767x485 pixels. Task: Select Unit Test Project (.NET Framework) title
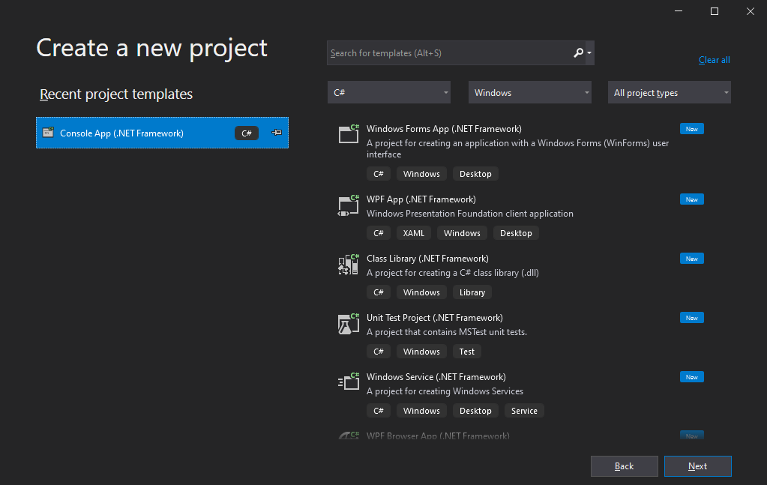click(435, 317)
